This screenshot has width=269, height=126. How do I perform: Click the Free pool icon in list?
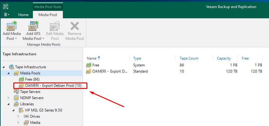click(89, 65)
